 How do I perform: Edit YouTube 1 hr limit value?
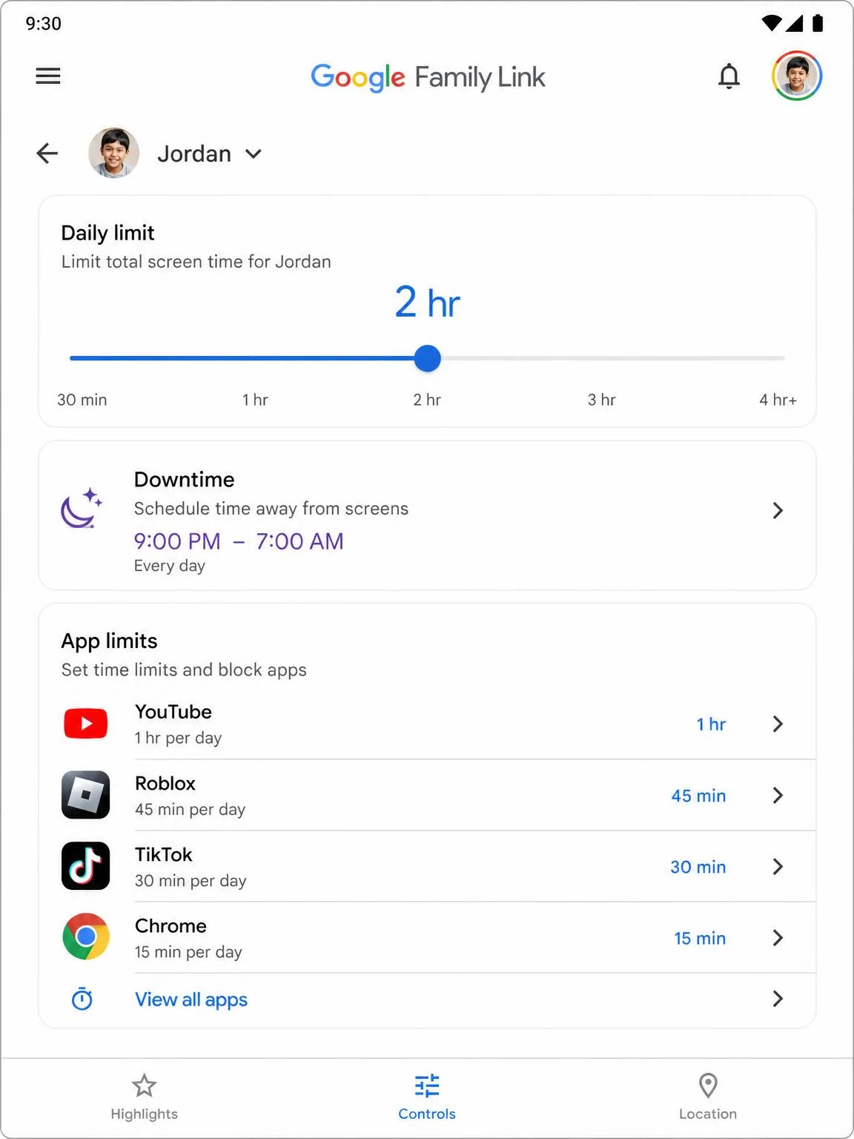coord(711,724)
